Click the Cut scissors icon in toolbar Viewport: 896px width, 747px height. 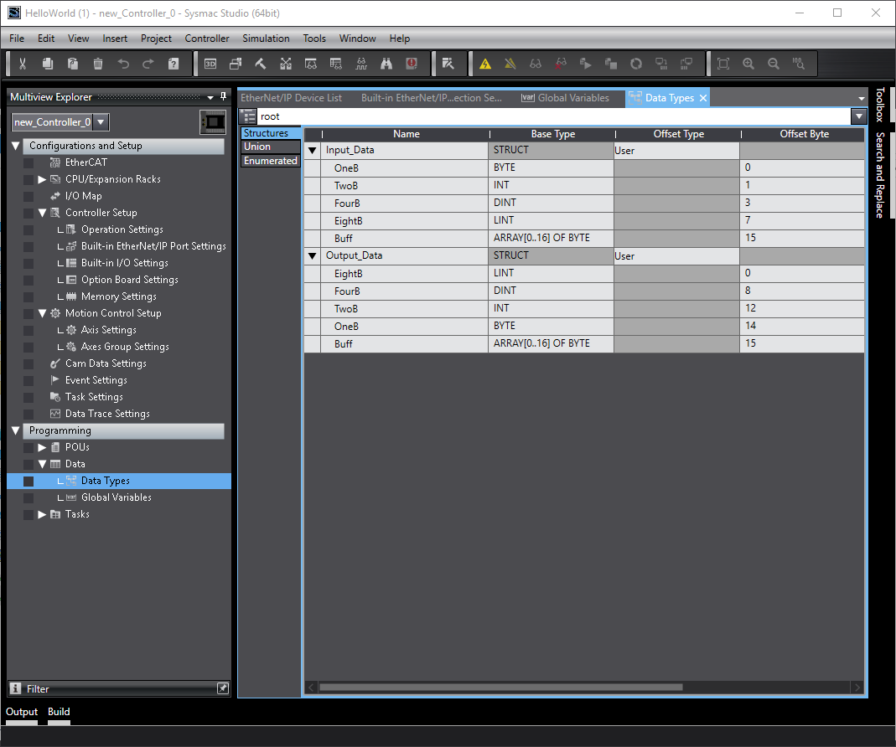(x=23, y=64)
